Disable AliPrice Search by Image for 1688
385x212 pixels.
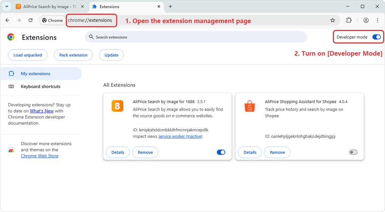point(221,152)
